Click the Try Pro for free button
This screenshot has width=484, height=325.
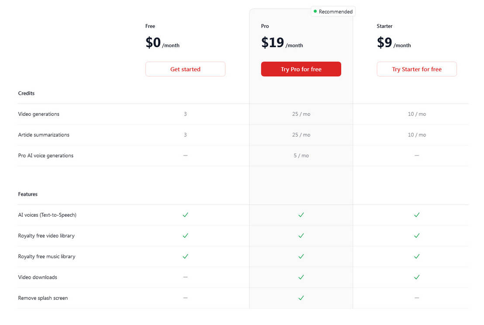pyautogui.click(x=301, y=69)
